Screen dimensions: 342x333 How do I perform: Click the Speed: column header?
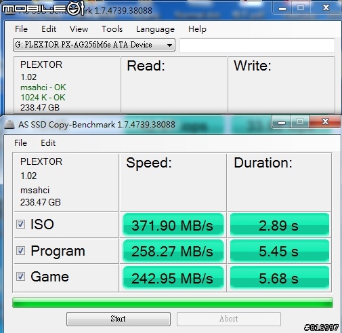click(149, 163)
